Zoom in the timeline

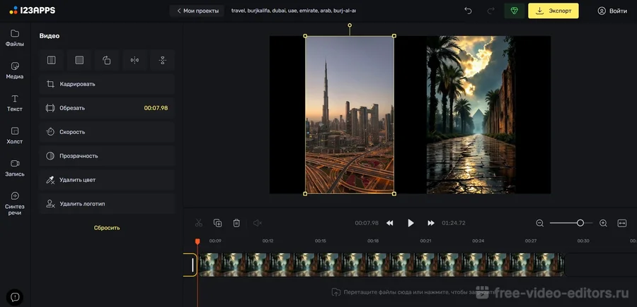(603, 223)
